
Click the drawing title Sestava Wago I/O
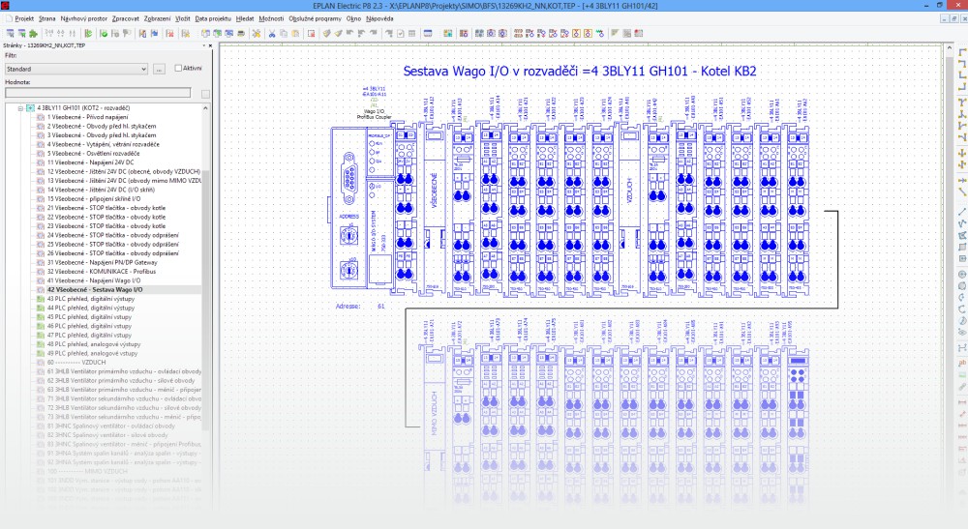coord(579,72)
